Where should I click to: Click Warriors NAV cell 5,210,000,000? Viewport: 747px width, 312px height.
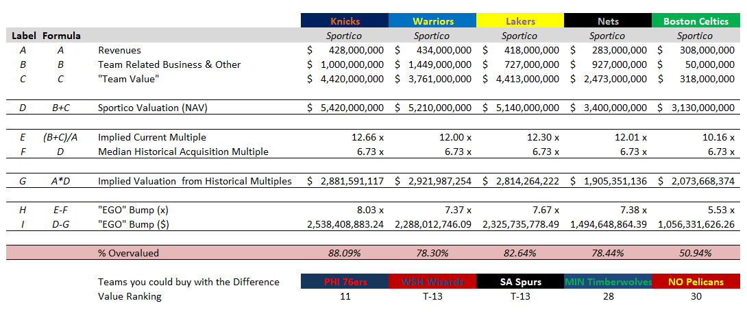point(440,108)
